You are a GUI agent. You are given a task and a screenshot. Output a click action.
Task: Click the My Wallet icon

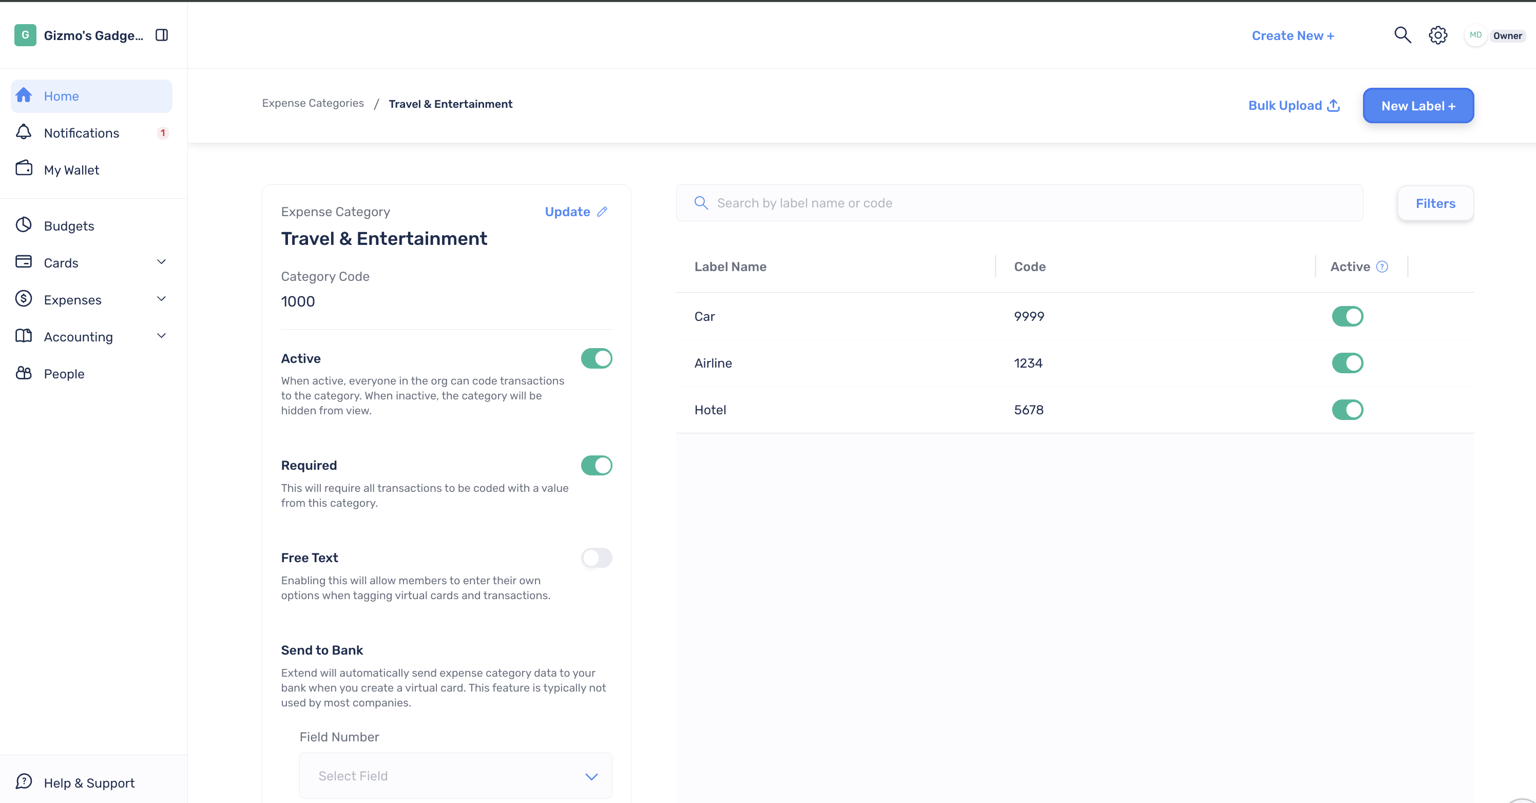click(x=24, y=169)
